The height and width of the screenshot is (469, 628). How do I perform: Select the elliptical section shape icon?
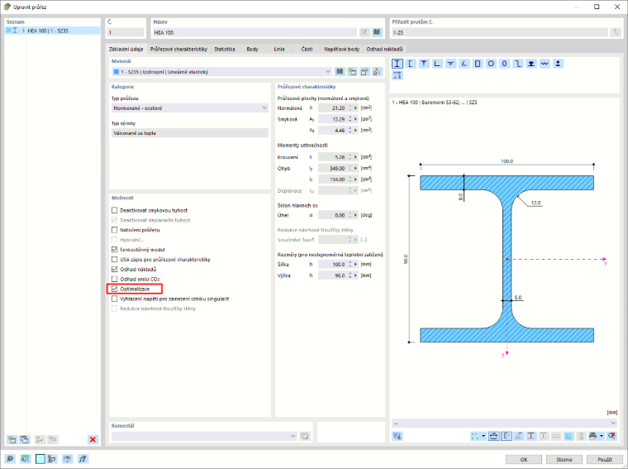(504, 64)
